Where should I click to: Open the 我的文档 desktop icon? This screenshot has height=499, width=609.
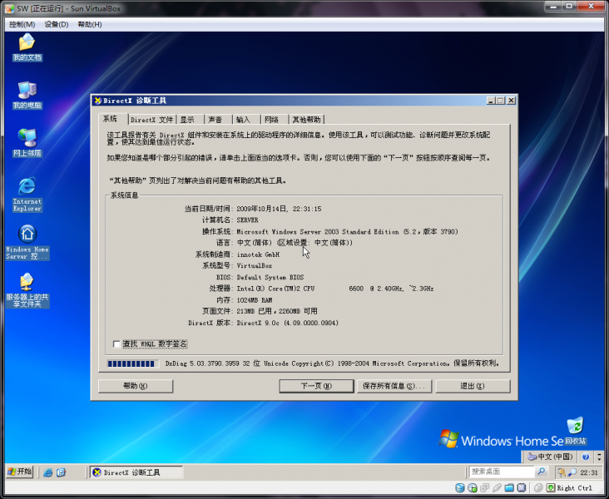(x=27, y=47)
